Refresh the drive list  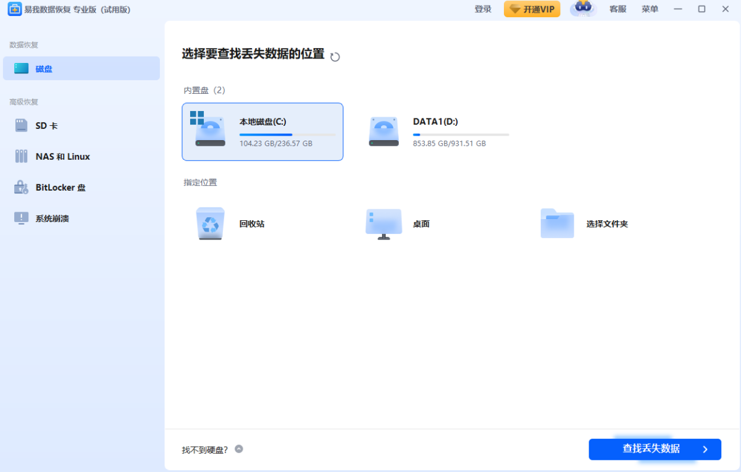coord(335,56)
